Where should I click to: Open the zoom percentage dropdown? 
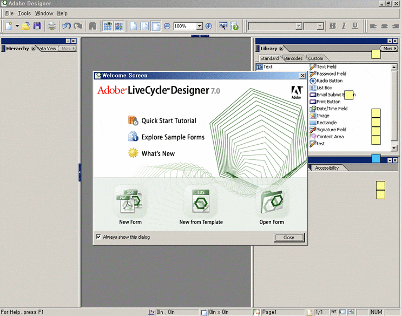pos(200,26)
